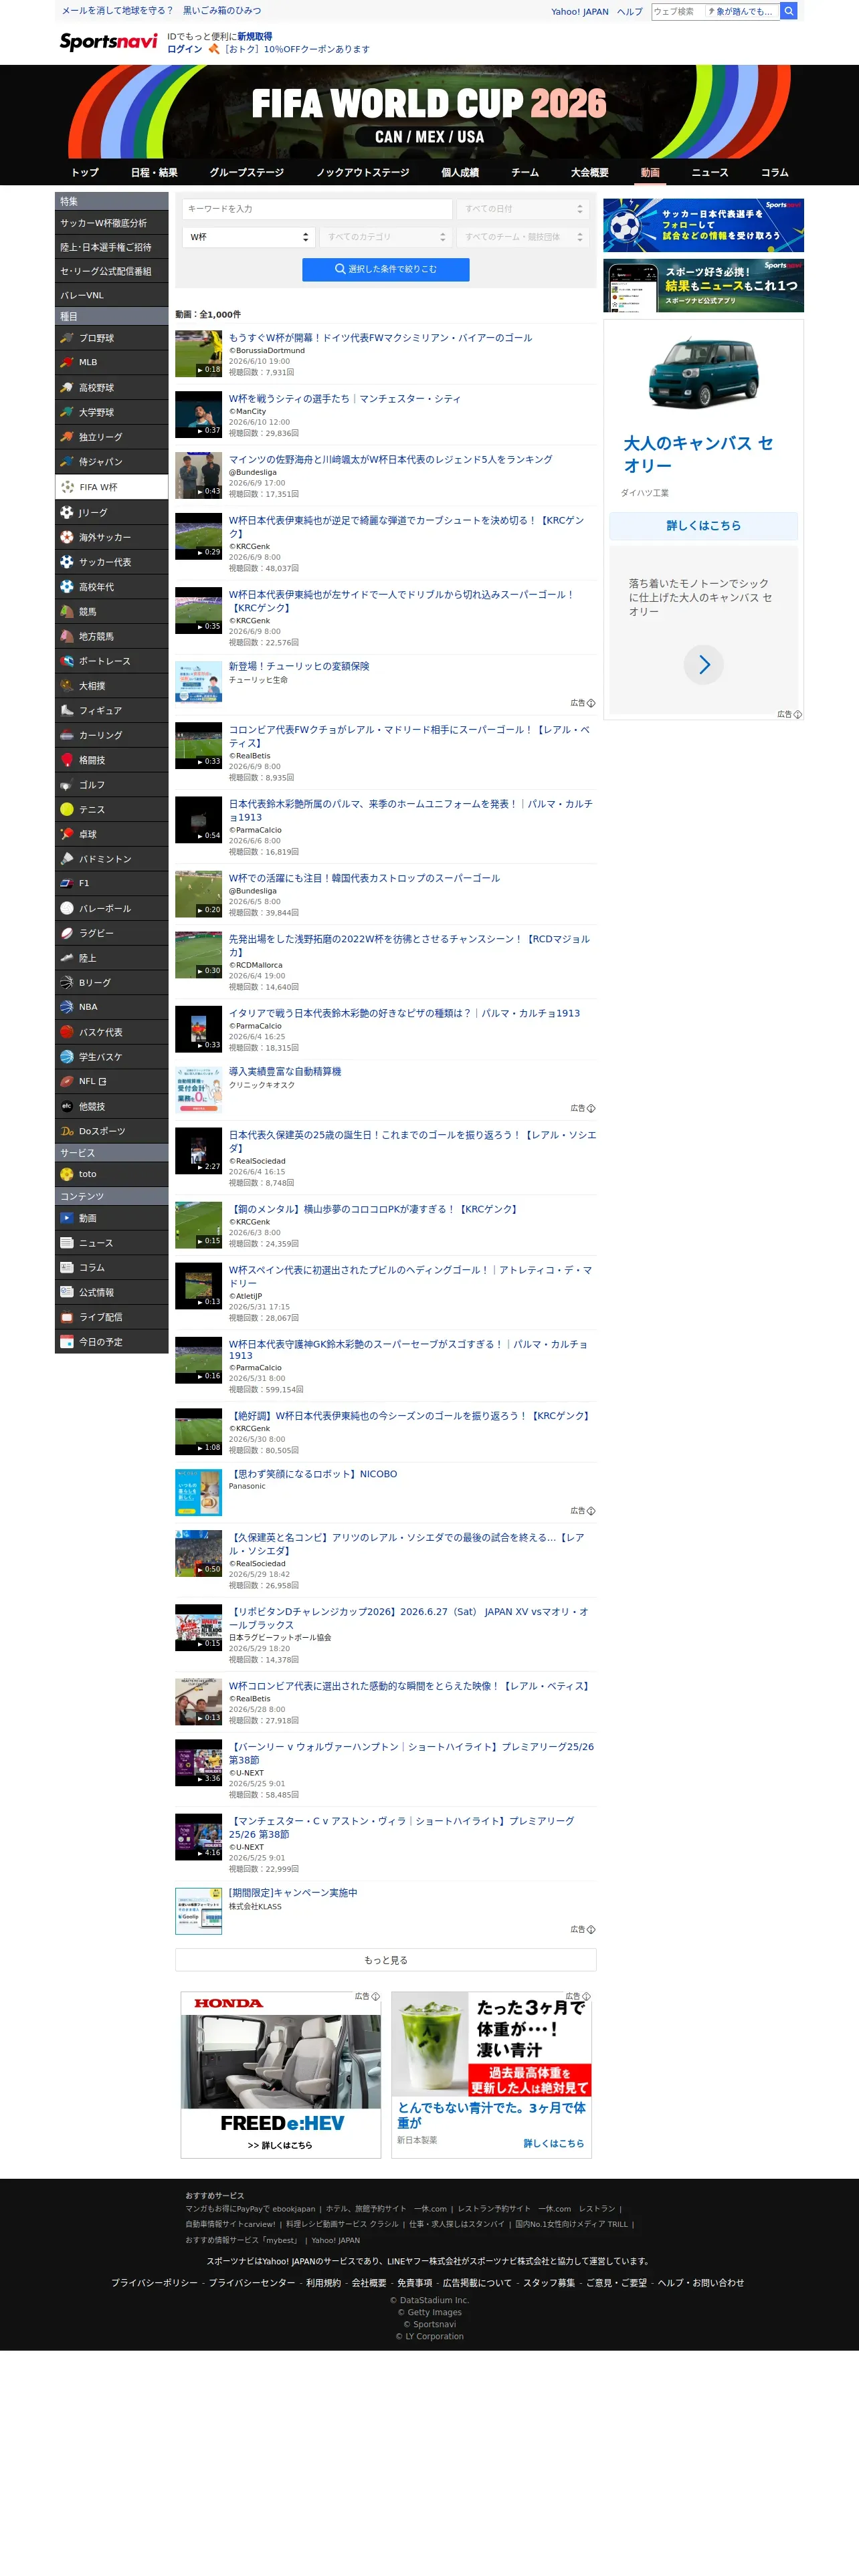
Task: Click the 競馬 horse racing icon
Action: point(67,611)
